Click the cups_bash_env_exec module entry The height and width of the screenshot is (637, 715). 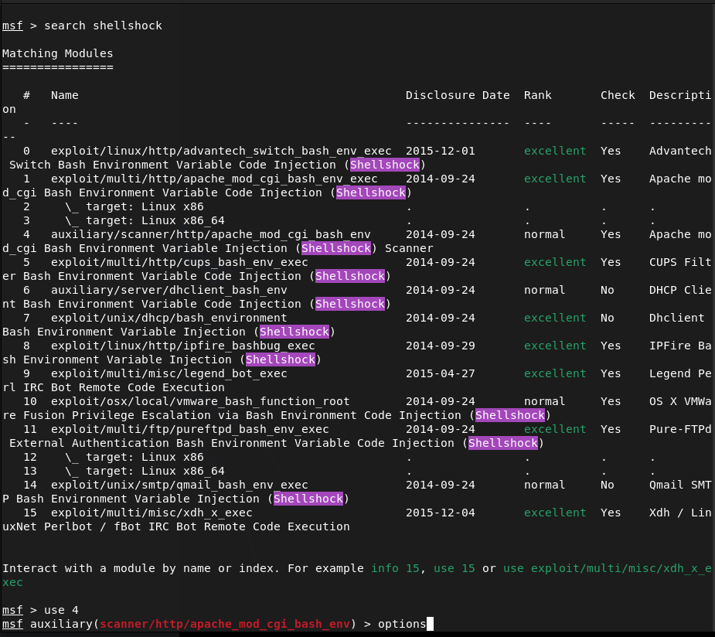click(179, 262)
